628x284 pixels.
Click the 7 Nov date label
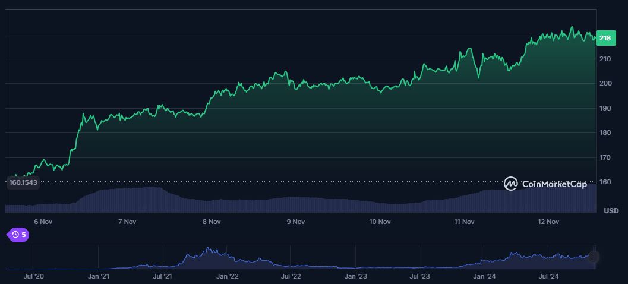click(127, 222)
